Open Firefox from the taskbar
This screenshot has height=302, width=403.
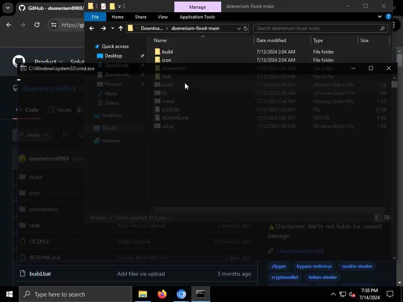(162, 294)
